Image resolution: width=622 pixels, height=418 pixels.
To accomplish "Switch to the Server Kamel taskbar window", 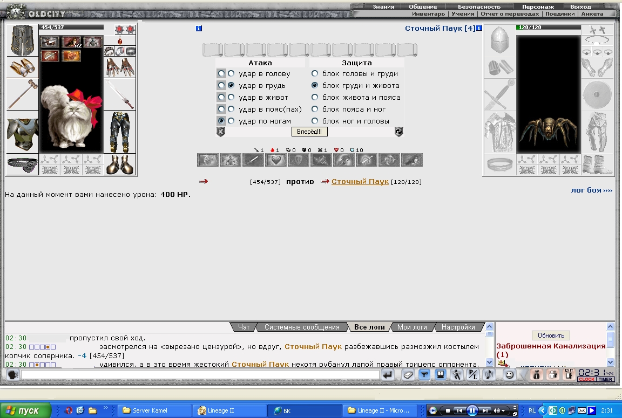I will (x=155, y=410).
